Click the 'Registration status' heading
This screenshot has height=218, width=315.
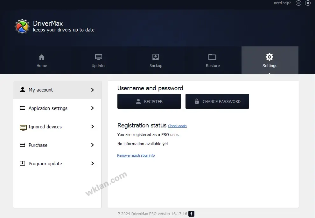tap(142, 125)
